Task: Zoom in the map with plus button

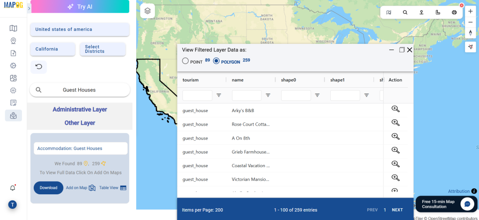Action: [x=471, y=11]
